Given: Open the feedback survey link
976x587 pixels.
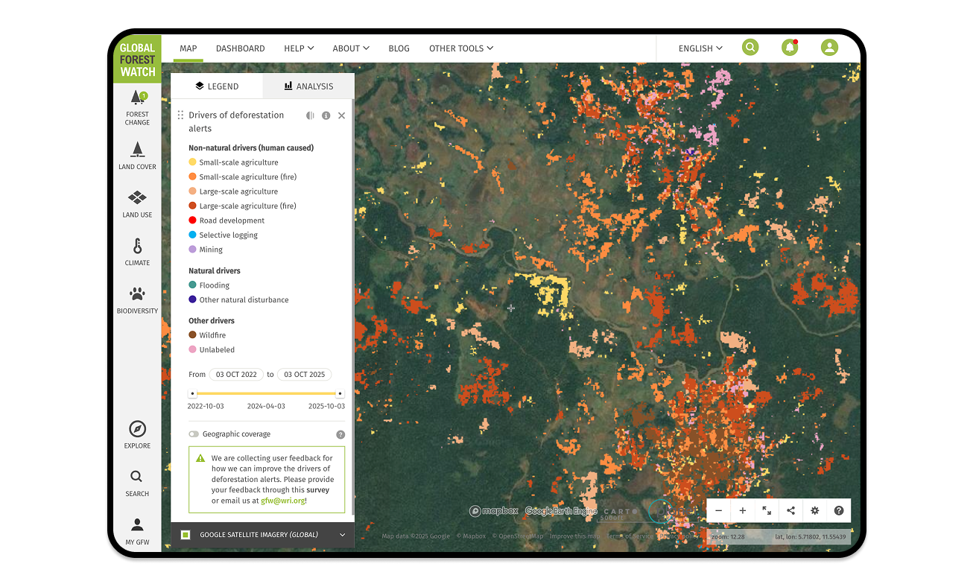Looking at the screenshot, I should [x=317, y=490].
